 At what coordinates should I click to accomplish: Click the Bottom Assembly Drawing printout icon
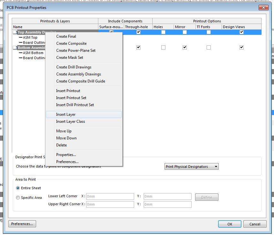click(x=15, y=48)
